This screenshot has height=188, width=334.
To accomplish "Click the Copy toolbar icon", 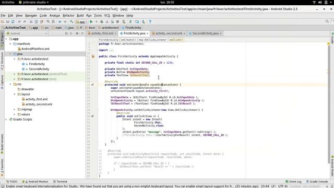I will click(x=36, y=22).
